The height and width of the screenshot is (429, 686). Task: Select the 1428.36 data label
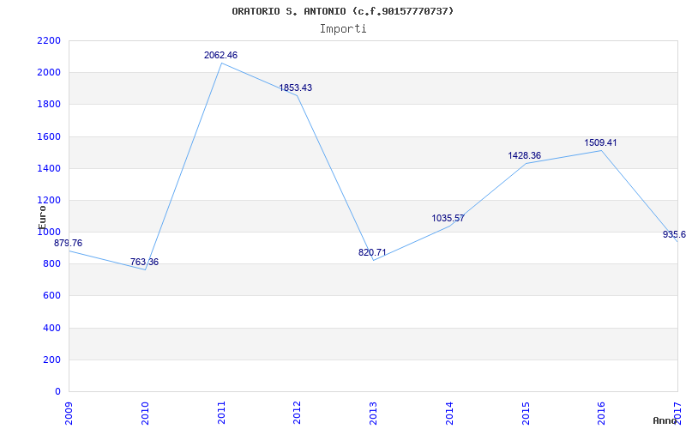[x=525, y=155]
